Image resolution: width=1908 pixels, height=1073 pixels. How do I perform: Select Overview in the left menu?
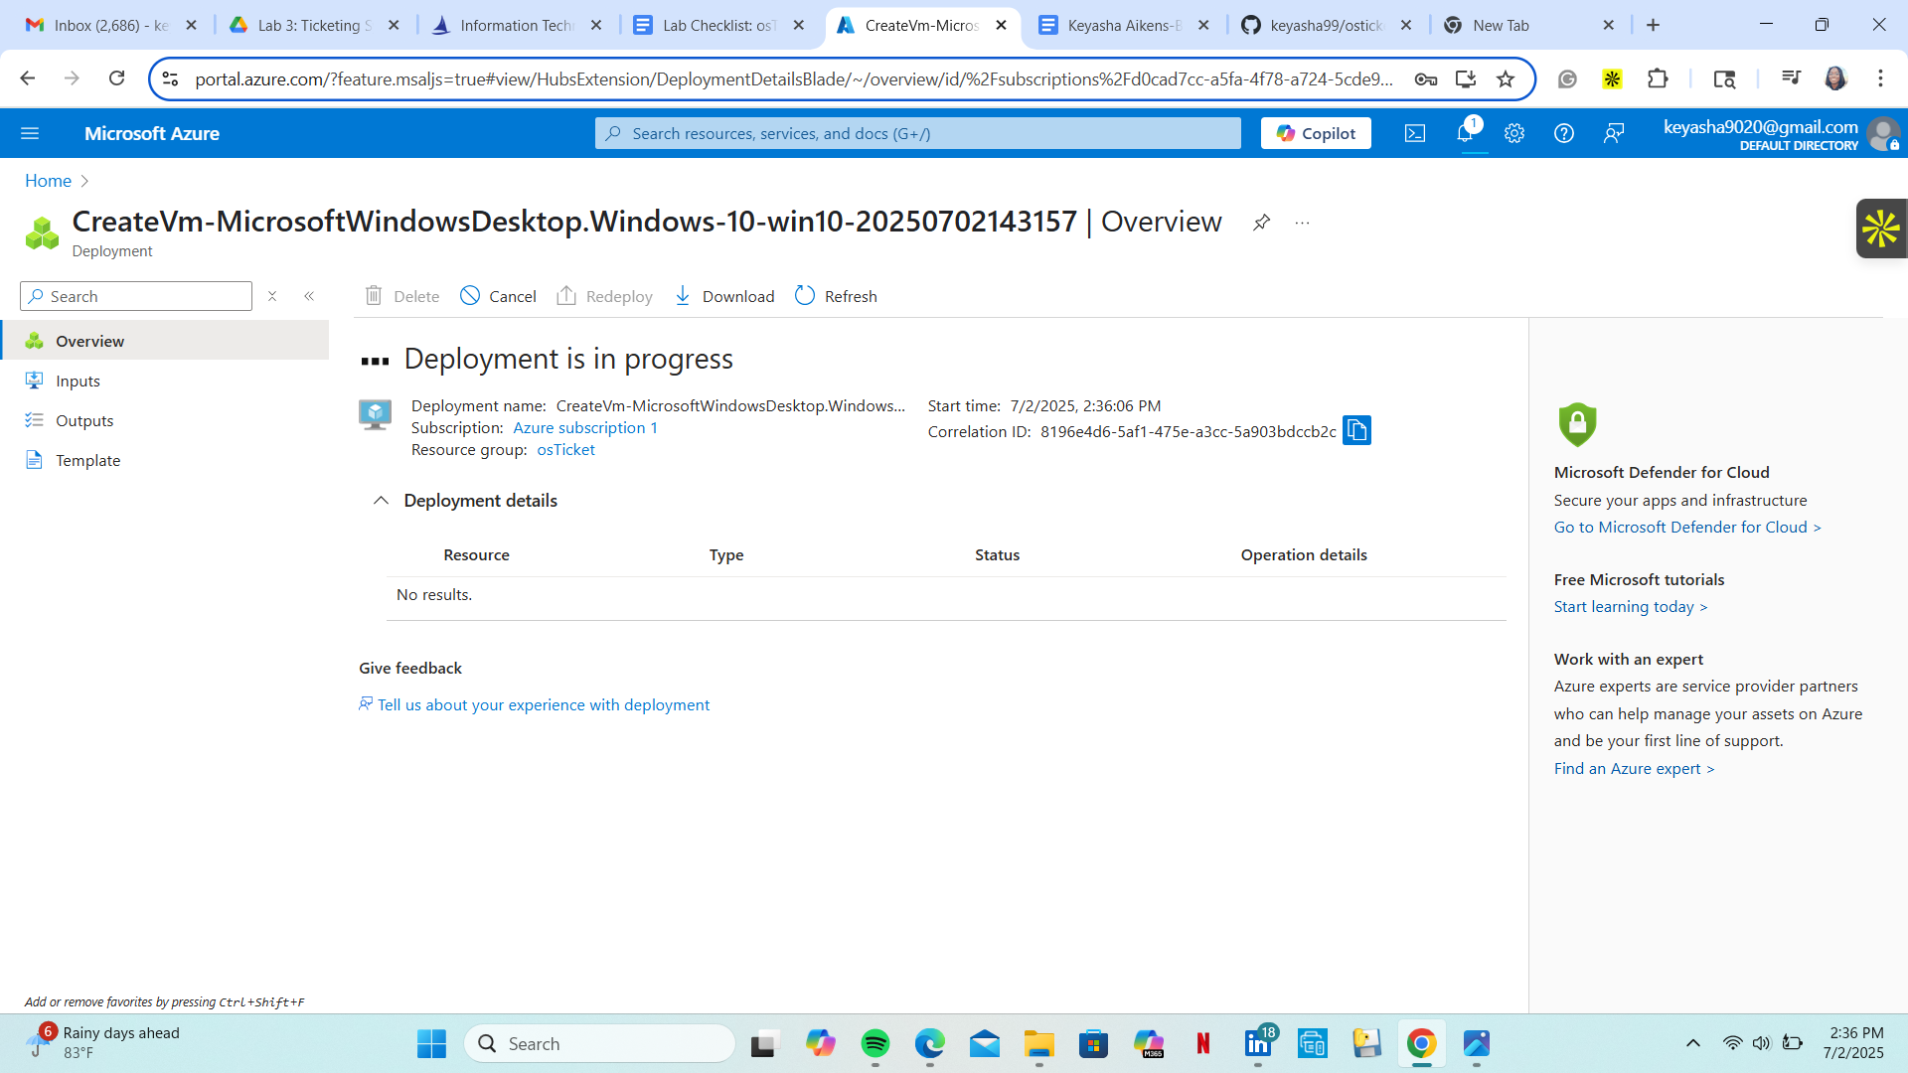[x=165, y=341]
